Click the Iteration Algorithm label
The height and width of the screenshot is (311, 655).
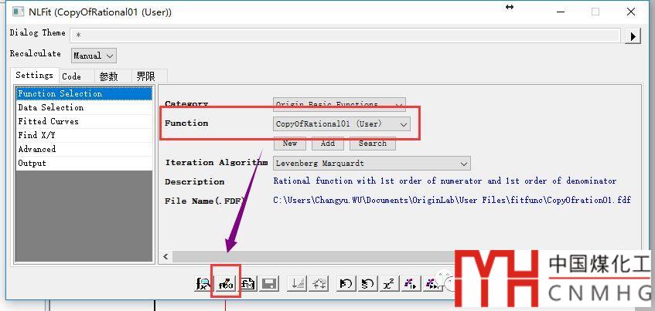coord(217,163)
